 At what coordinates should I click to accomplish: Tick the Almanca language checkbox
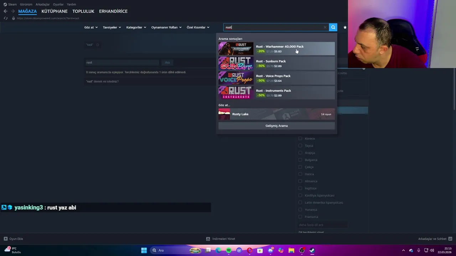point(300,181)
